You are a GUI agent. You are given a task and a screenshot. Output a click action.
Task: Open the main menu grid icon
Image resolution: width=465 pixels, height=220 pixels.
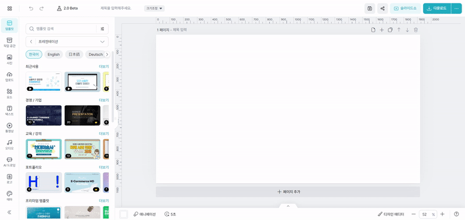point(9,8)
